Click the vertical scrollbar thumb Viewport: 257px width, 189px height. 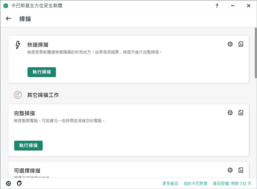256,53
